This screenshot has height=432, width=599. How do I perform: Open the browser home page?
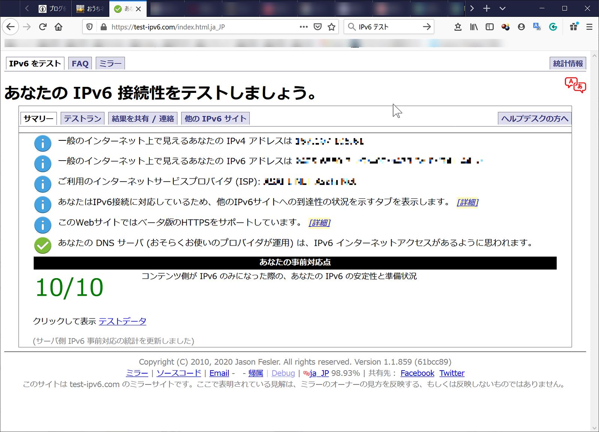click(58, 27)
